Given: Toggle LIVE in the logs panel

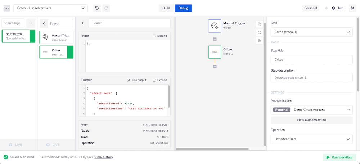Looking at the screenshot, I should click(x=15, y=145).
